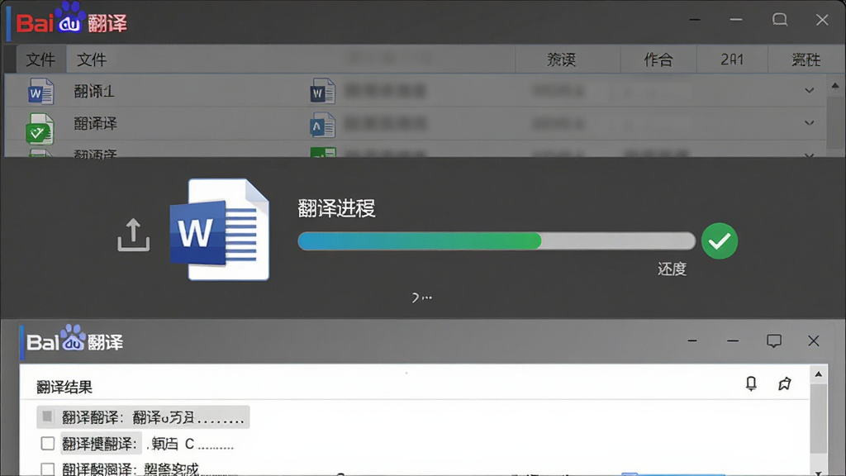Click the speech-bubble icon in the lower window title bar
The height and width of the screenshot is (476, 846).
773,340
